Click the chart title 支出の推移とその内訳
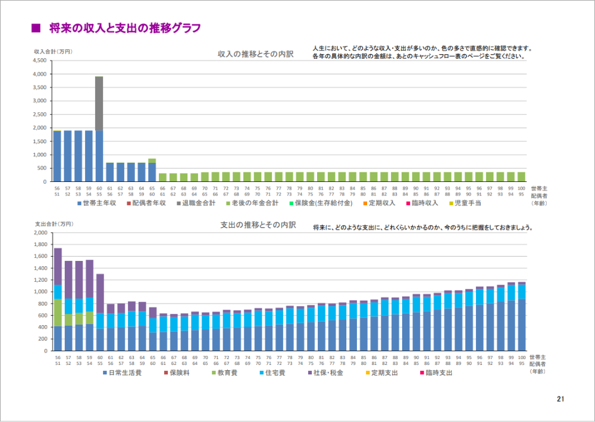 (x=257, y=225)
